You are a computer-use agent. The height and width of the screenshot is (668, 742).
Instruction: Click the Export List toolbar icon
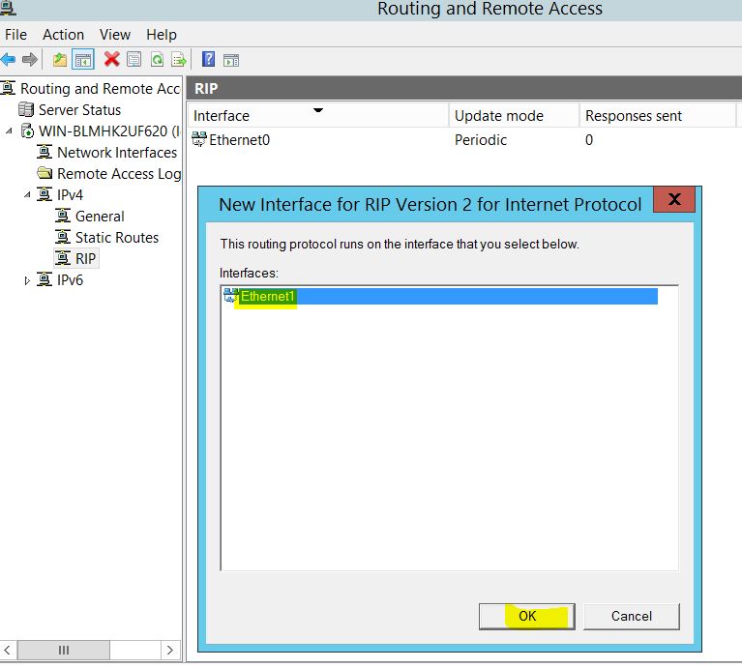point(179,60)
